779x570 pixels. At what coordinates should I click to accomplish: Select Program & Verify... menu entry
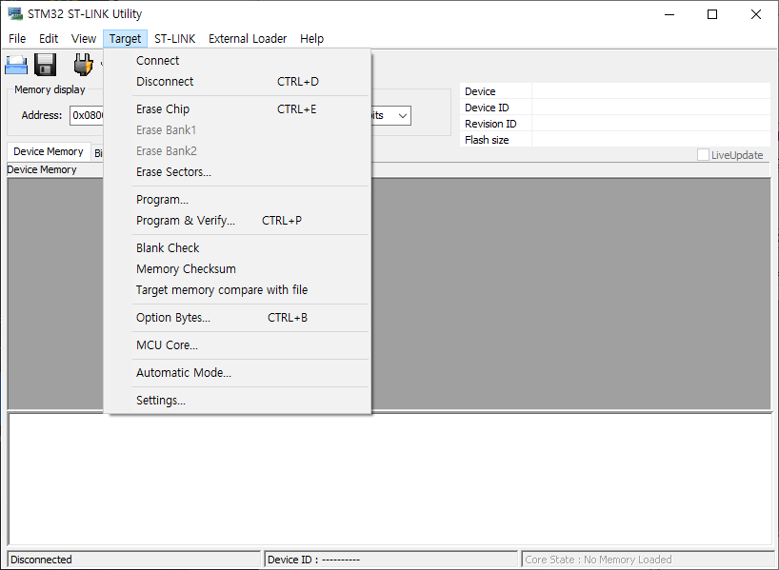[237, 221]
